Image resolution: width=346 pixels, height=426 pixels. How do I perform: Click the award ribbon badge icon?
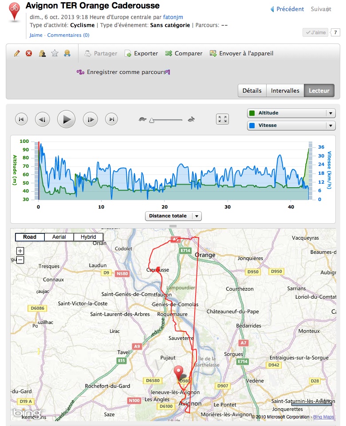coord(67,53)
